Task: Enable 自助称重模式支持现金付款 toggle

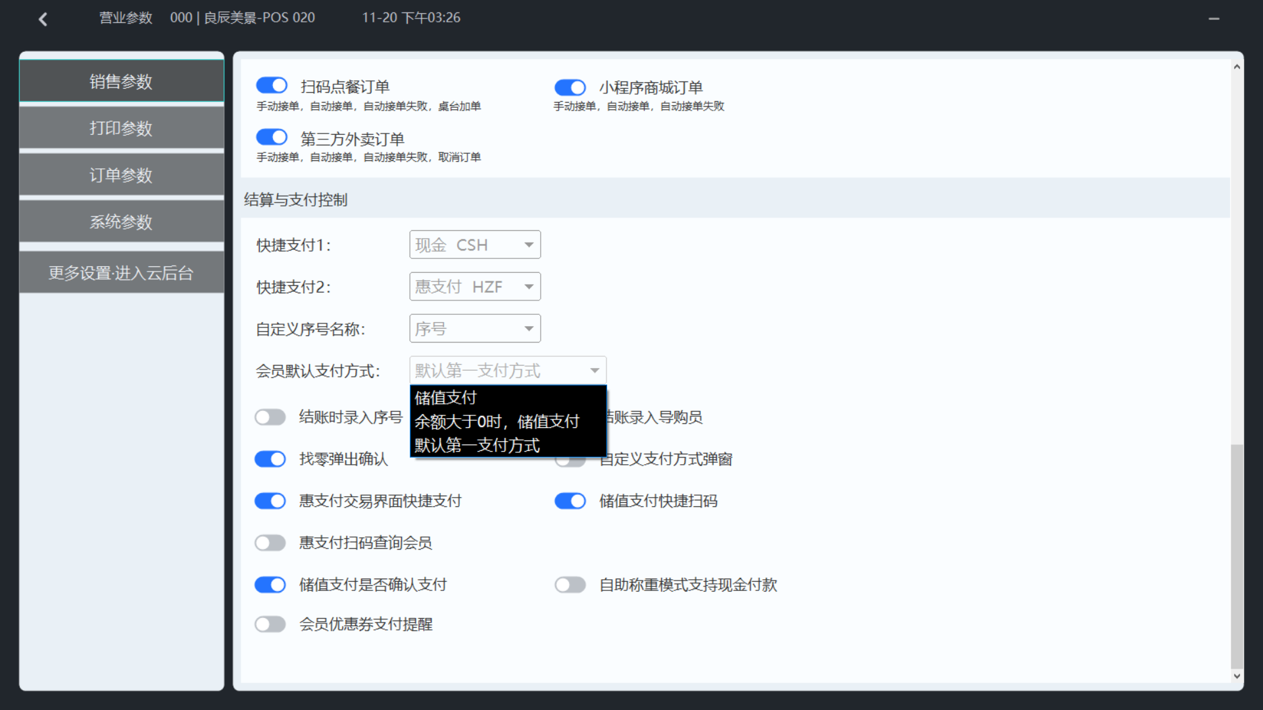Action: pyautogui.click(x=570, y=584)
